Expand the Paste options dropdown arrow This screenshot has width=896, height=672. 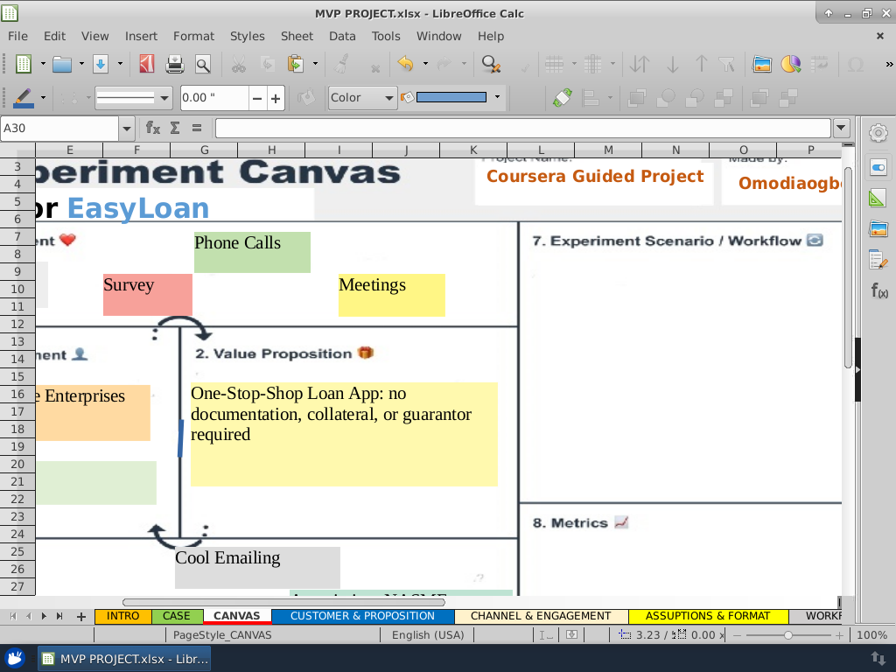(x=315, y=64)
